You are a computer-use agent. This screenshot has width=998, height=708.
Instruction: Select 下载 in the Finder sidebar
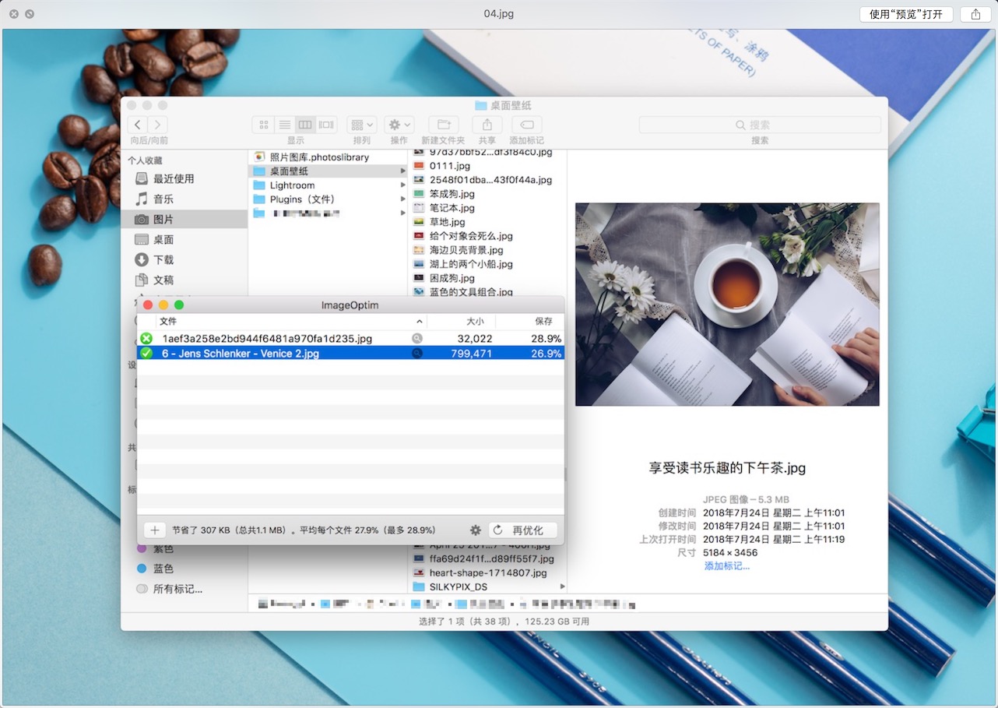click(x=184, y=259)
